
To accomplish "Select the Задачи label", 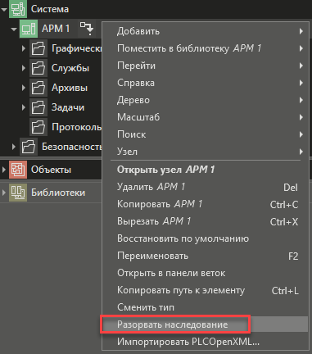I will click(68, 107).
